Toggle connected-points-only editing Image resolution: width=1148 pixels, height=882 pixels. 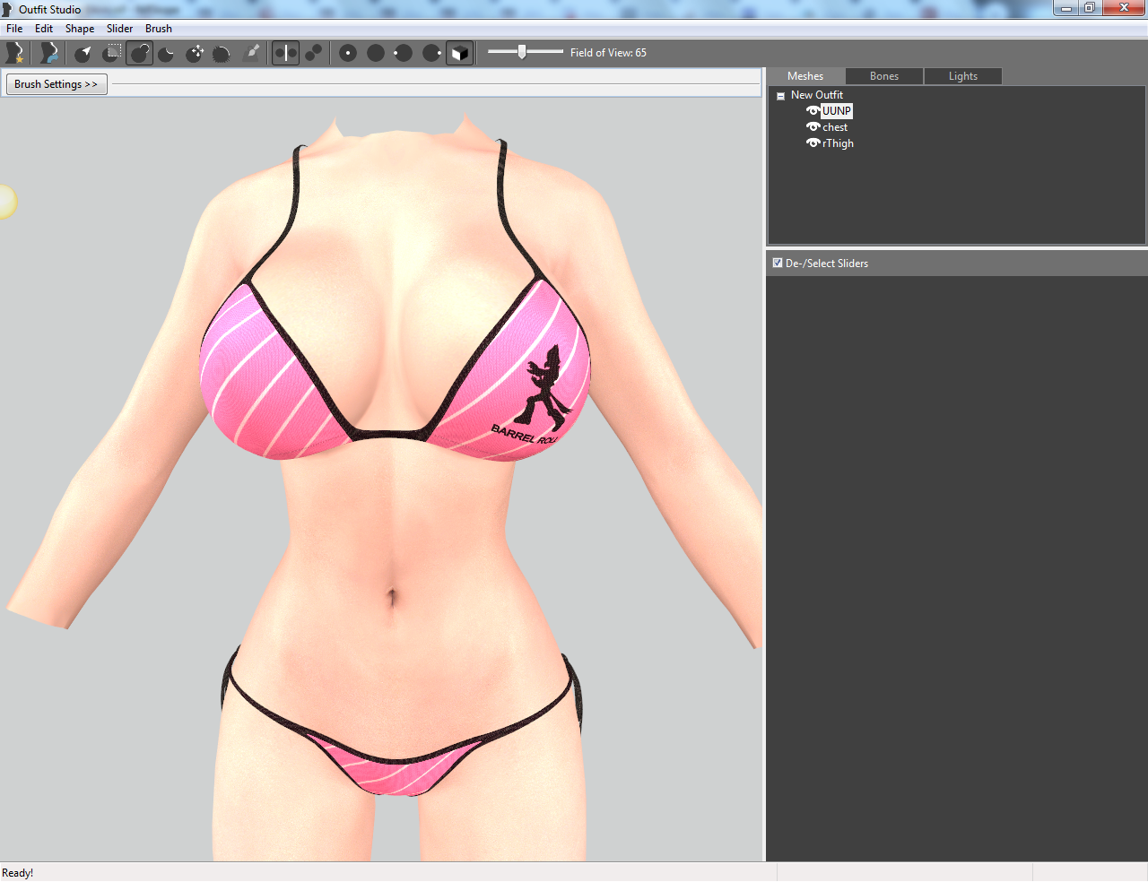pyautogui.click(x=313, y=53)
